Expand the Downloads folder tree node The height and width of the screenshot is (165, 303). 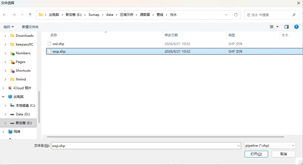point(5,36)
